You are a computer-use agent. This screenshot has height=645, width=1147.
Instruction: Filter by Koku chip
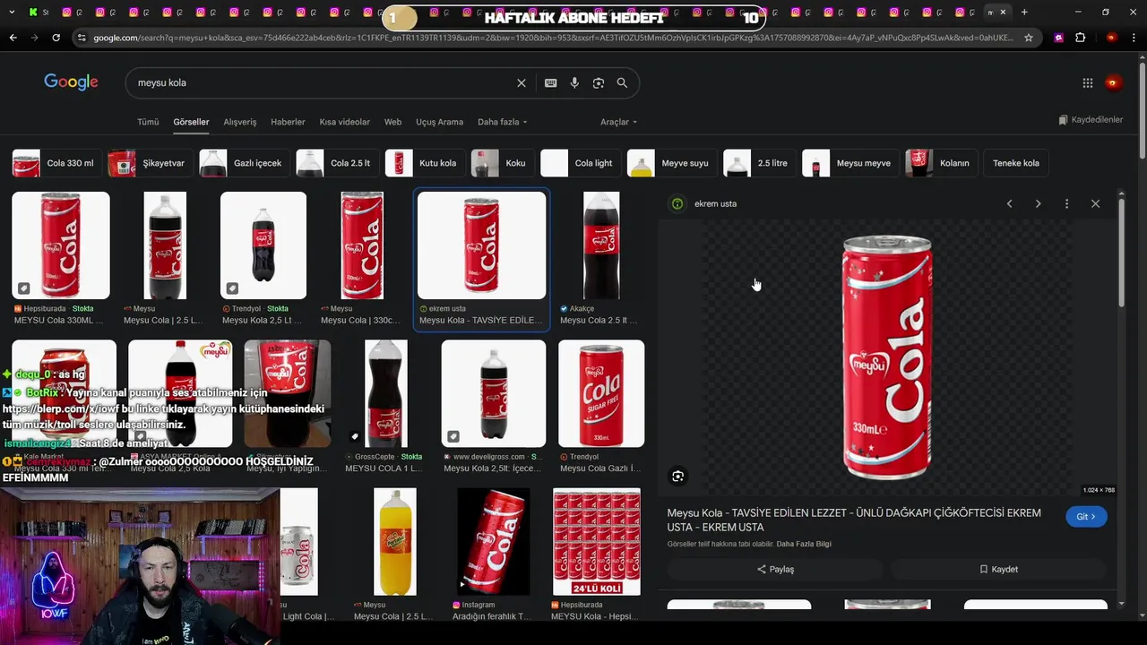click(x=502, y=163)
